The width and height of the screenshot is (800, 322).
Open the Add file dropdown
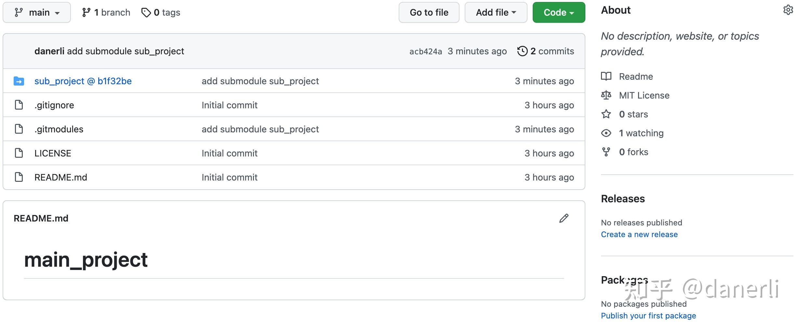pos(496,12)
